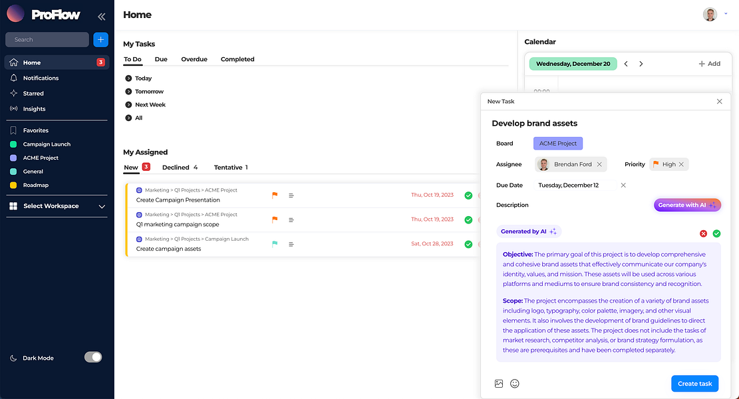The image size is (739, 399).
Task: Expand the Tomorrow task group
Action: (x=128, y=92)
